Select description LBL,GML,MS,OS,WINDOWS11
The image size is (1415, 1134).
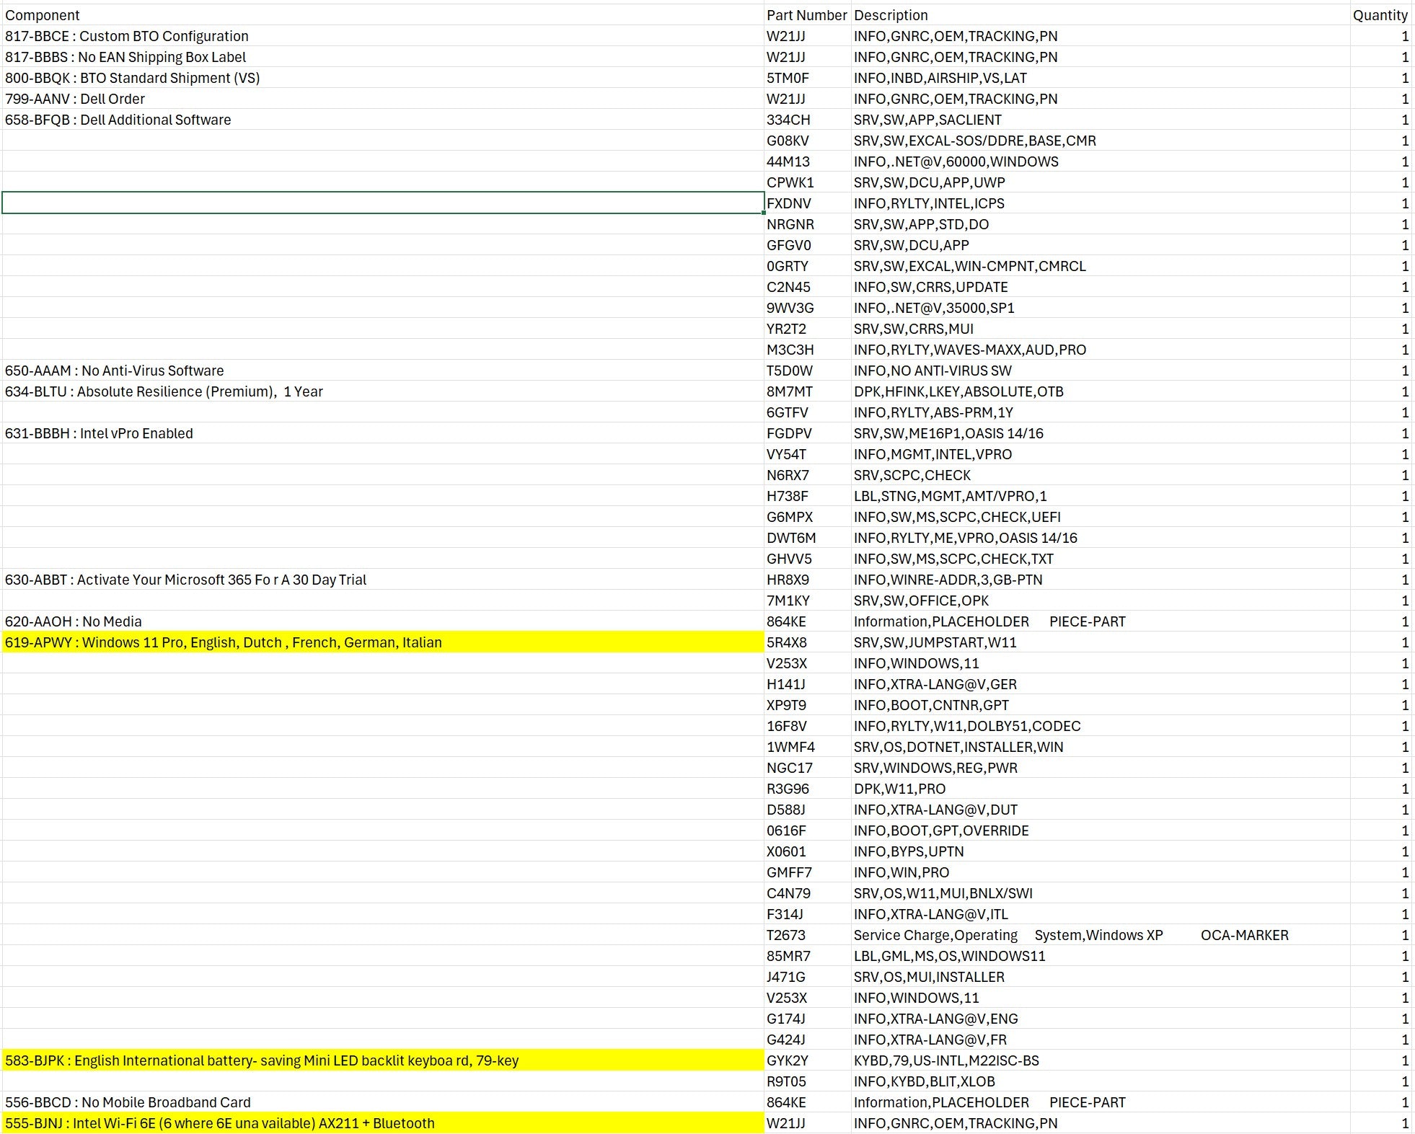pos(1101,956)
